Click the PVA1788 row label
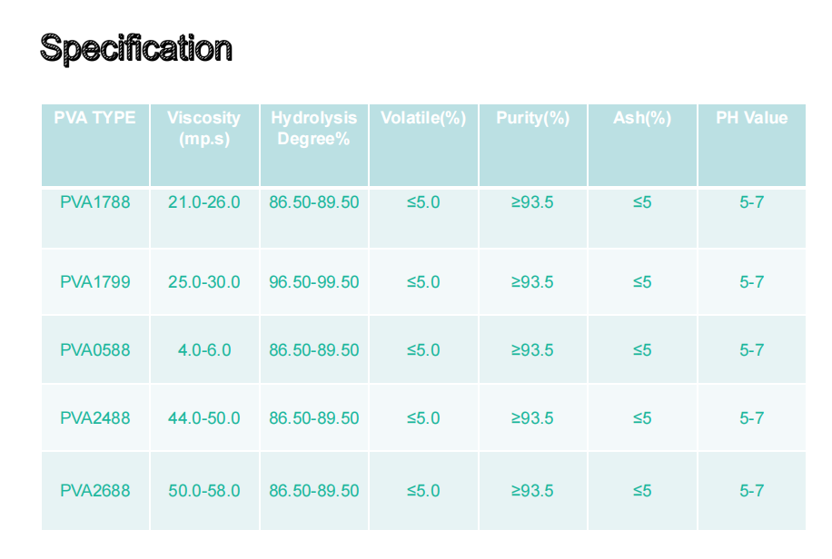 click(95, 202)
